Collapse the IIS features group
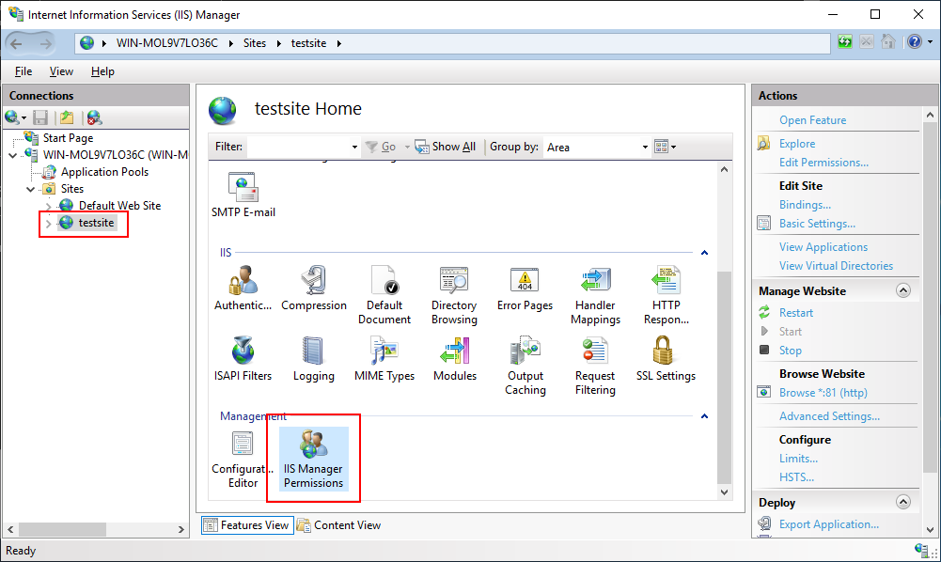This screenshot has width=941, height=562. 705,252
